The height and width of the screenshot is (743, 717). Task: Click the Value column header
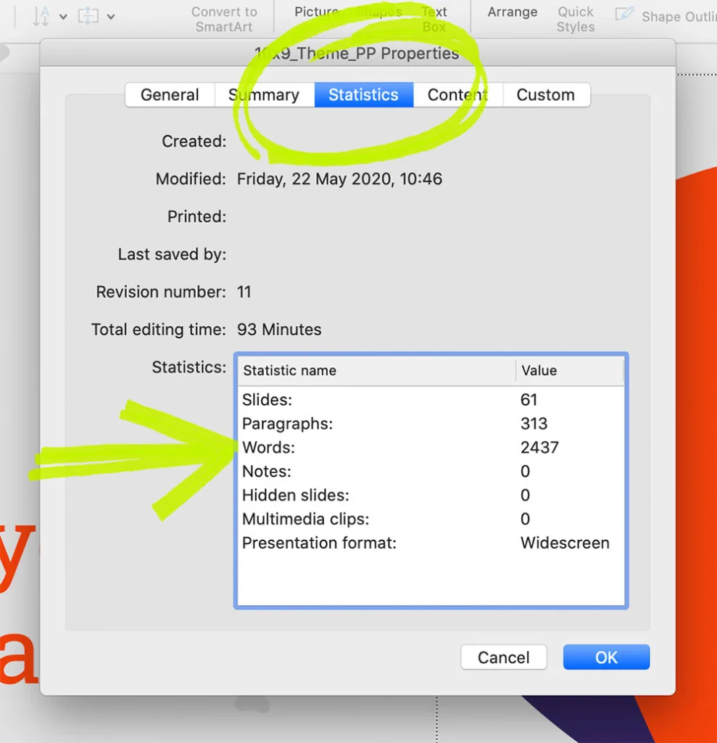click(570, 371)
